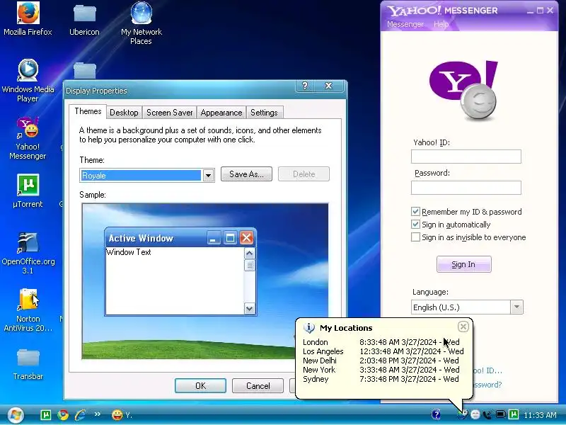The width and height of the screenshot is (566, 425).
Task: Switch to the Desktop tab
Action: (124, 113)
